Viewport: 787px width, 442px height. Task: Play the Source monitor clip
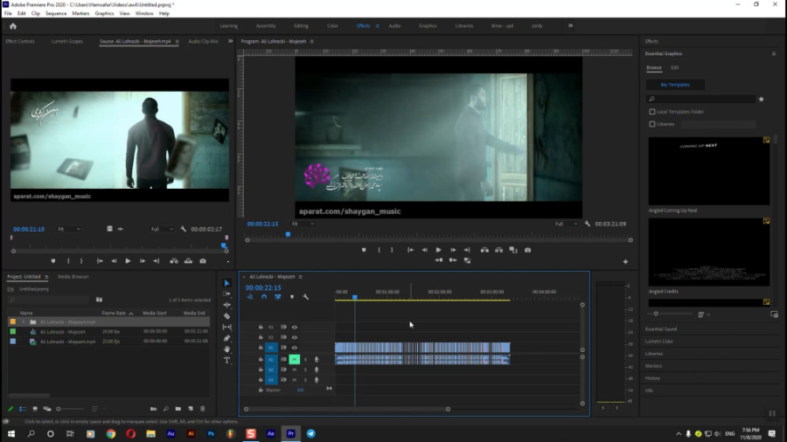tap(128, 261)
